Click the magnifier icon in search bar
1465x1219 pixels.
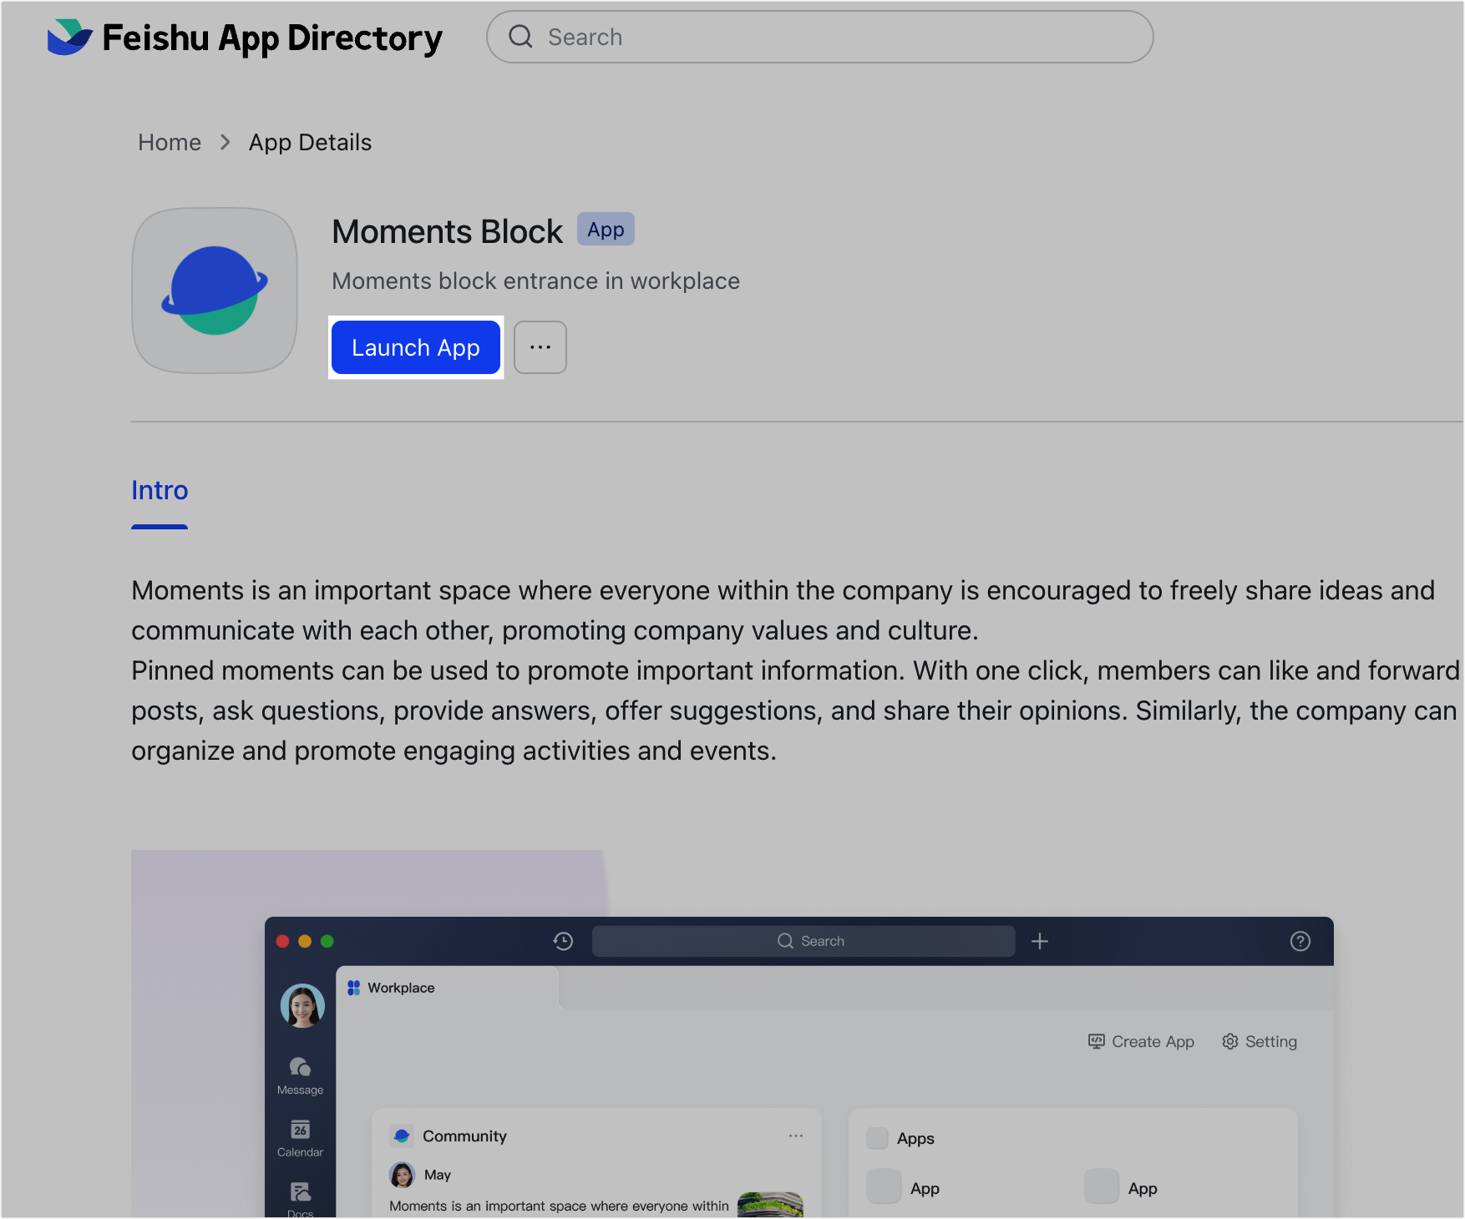(520, 37)
